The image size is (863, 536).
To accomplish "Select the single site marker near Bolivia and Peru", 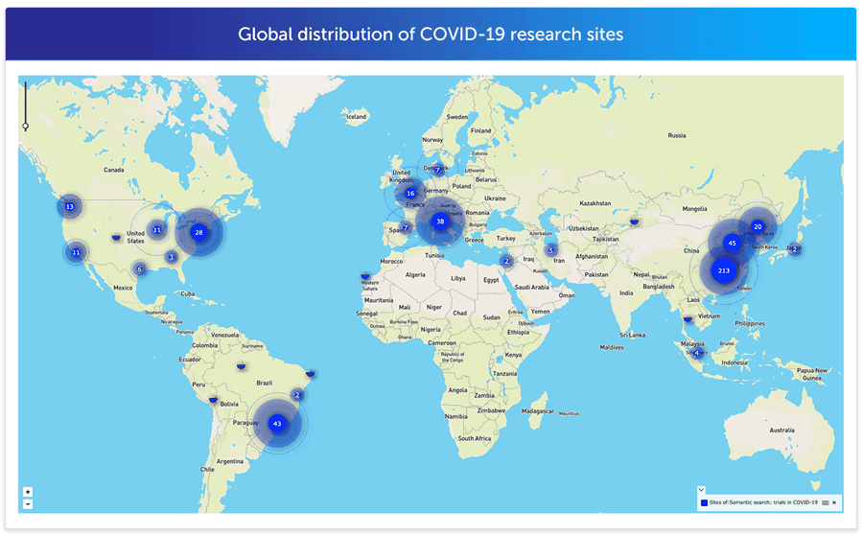I will point(213,400).
